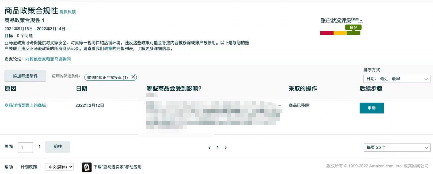Screen dimensions: 433x174
Task: Open the 提供反馈 link
Action: click(68, 12)
